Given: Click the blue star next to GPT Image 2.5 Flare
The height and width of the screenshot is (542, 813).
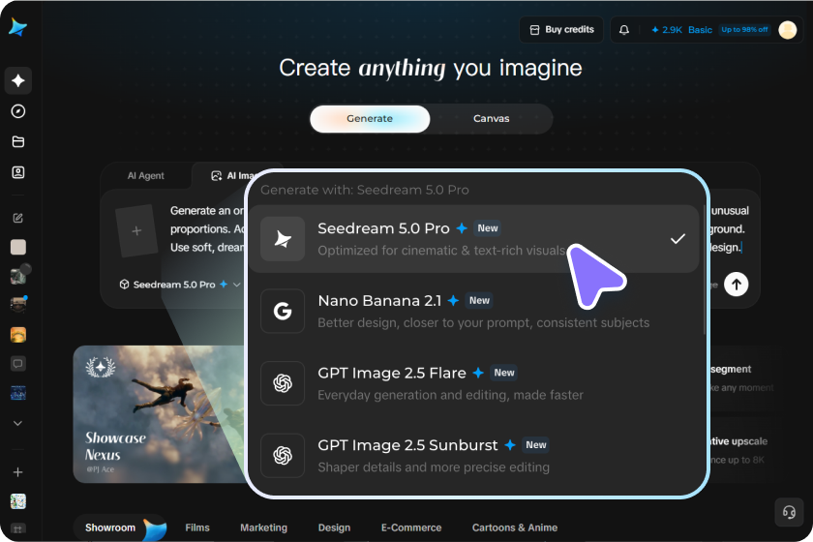Looking at the screenshot, I should 478,373.
